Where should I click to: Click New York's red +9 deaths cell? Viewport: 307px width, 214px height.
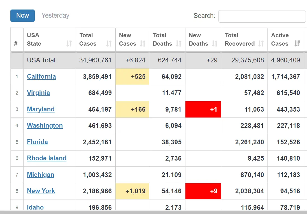click(203, 191)
